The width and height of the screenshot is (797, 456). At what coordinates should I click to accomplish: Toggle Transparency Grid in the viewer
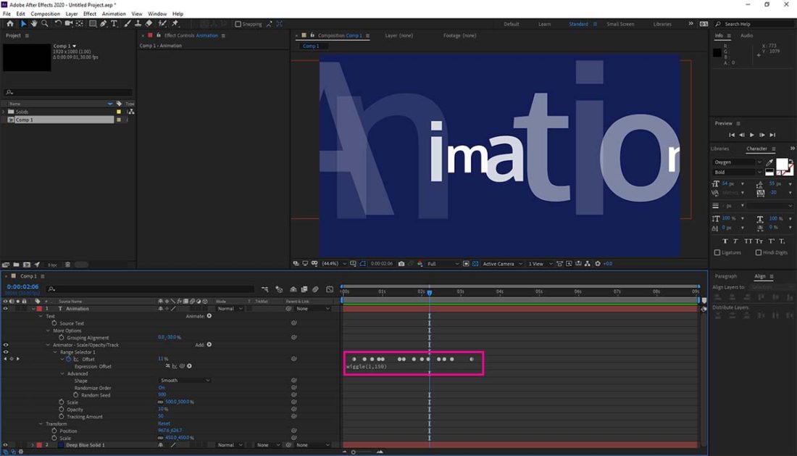[x=475, y=264]
